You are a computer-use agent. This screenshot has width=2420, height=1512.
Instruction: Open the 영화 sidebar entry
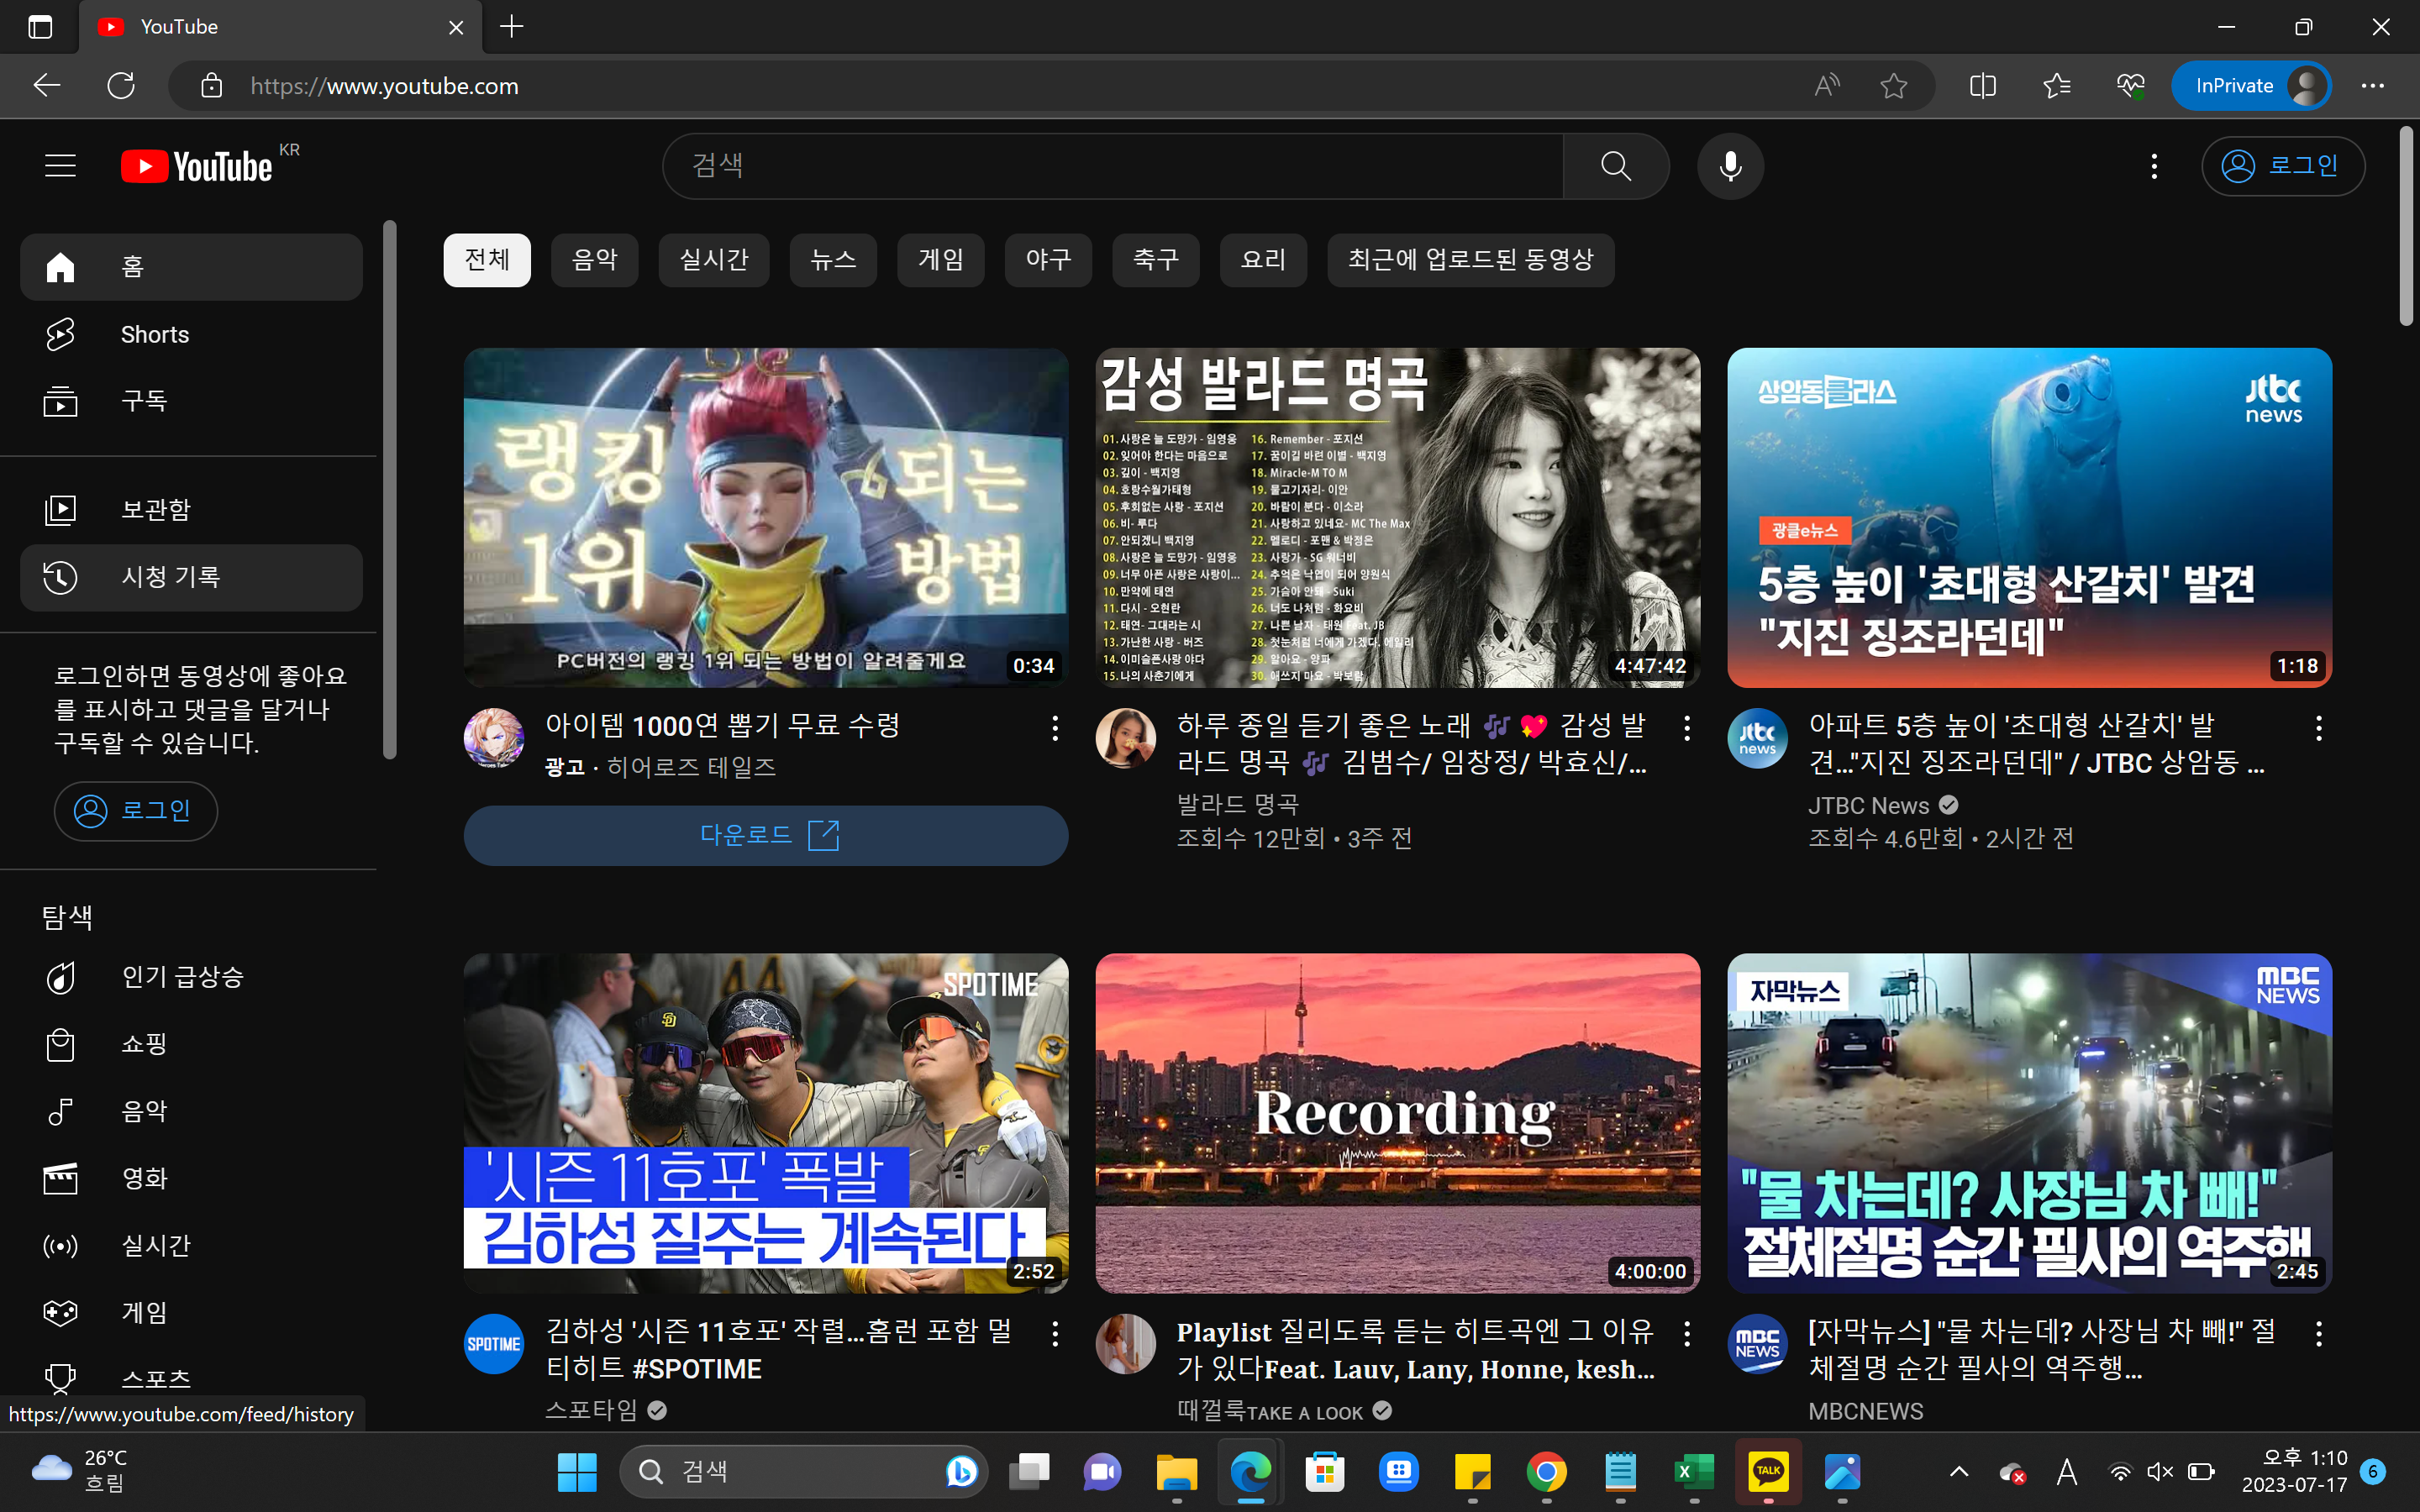pyautogui.click(x=143, y=1178)
